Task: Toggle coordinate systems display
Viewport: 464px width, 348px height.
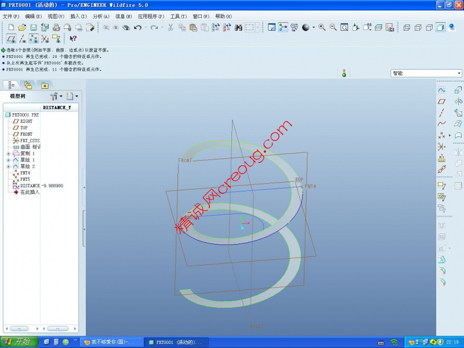Action: (x=45, y=38)
